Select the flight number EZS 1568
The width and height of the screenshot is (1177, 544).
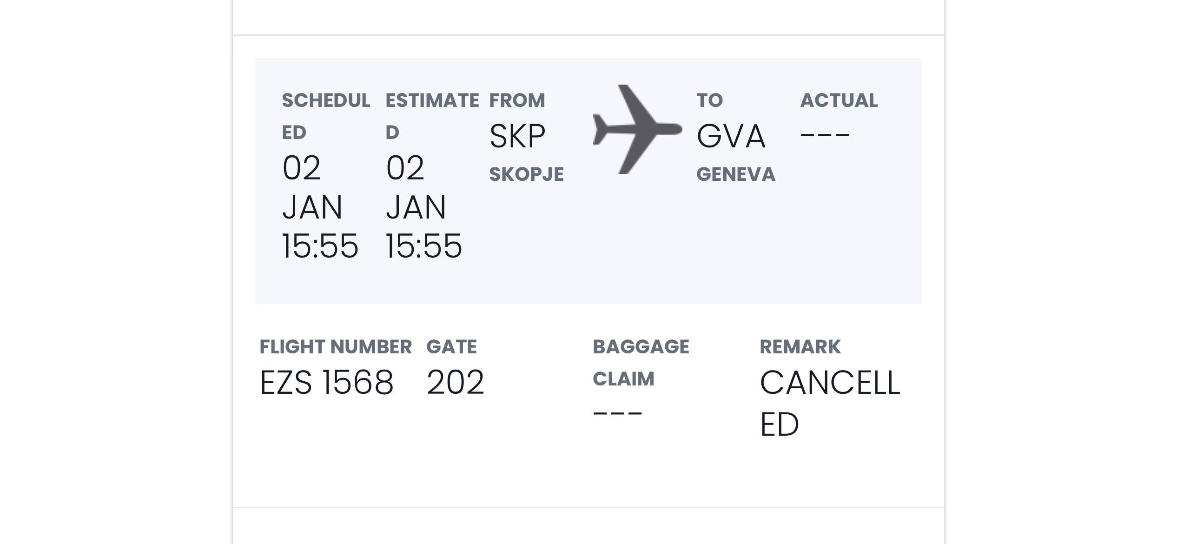[x=326, y=383]
